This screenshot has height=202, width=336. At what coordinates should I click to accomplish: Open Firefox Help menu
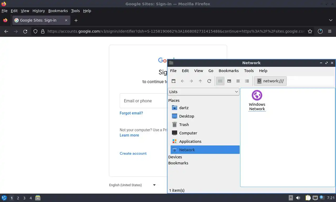87,11
